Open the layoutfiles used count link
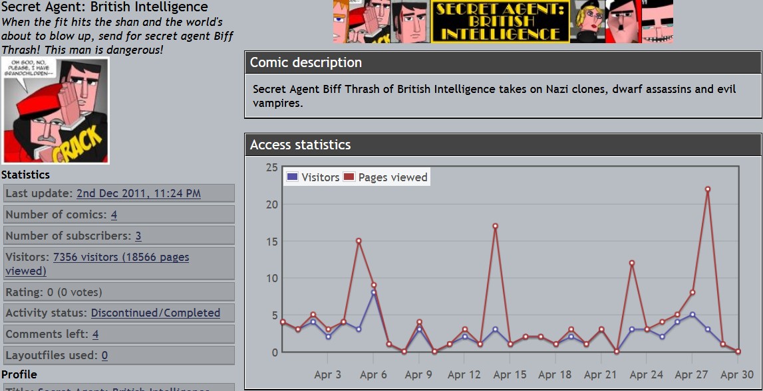The height and width of the screenshot is (391, 763). pyautogui.click(x=104, y=356)
